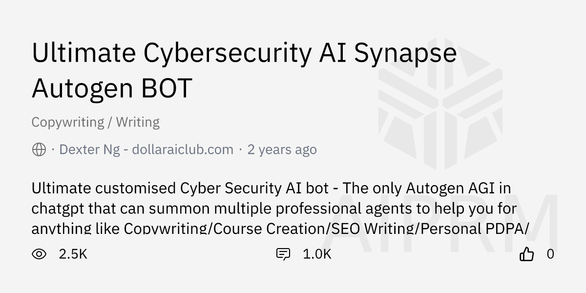This screenshot has width=586, height=293.
Task: Open the Ultimate Cybersecurity AI Synapse title
Action: [244, 54]
